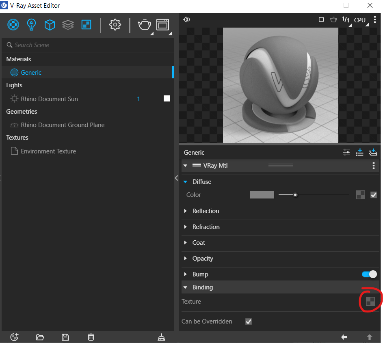
Task: Expand the Opacity section
Action: pyautogui.click(x=185, y=258)
